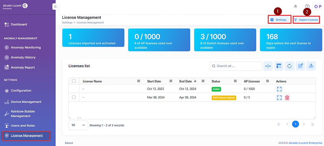Delete the expired license with trash icon
Viewport: 324px width, 146px height.
pyautogui.click(x=287, y=98)
